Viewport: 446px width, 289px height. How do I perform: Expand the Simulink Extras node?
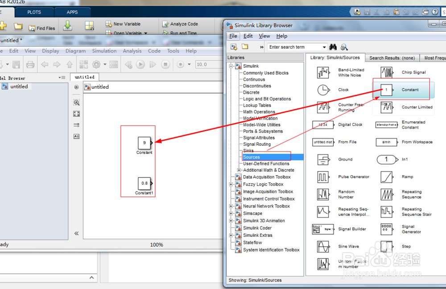coord(231,235)
